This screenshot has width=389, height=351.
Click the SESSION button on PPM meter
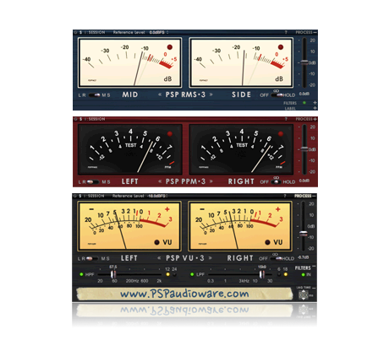point(97,119)
